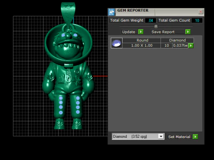Click green arrow next to Update
Image resolution: width=214 pixels, height=160 pixels.
[x=141, y=32]
